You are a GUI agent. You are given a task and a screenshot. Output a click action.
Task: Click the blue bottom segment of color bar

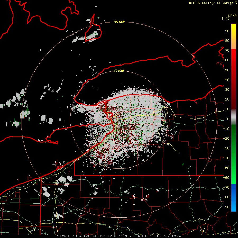tap(234, 198)
